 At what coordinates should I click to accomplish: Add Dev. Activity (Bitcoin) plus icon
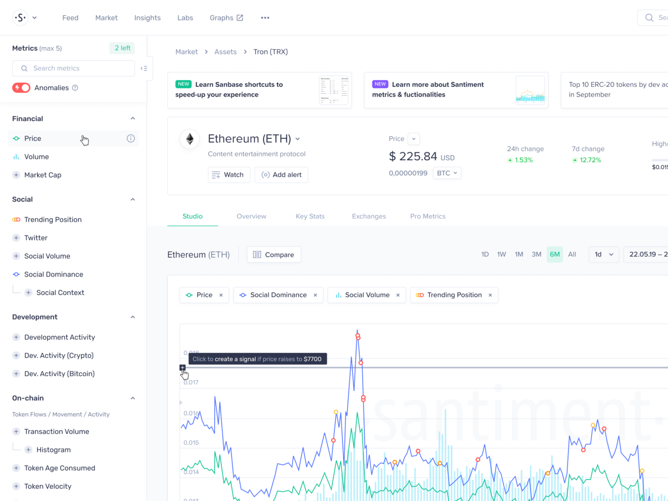coord(16,374)
